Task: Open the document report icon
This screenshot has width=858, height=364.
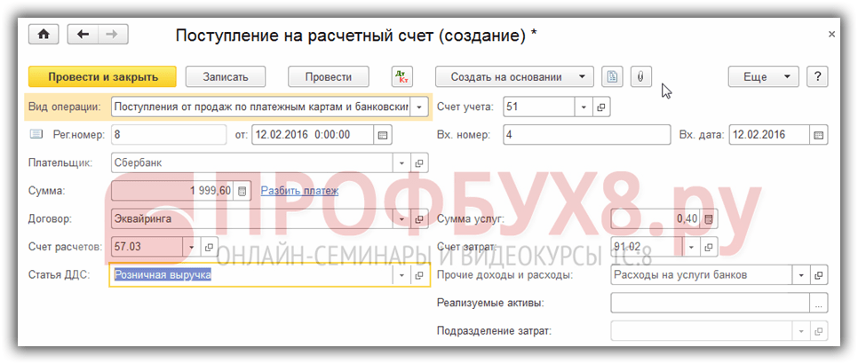Action: pos(613,77)
